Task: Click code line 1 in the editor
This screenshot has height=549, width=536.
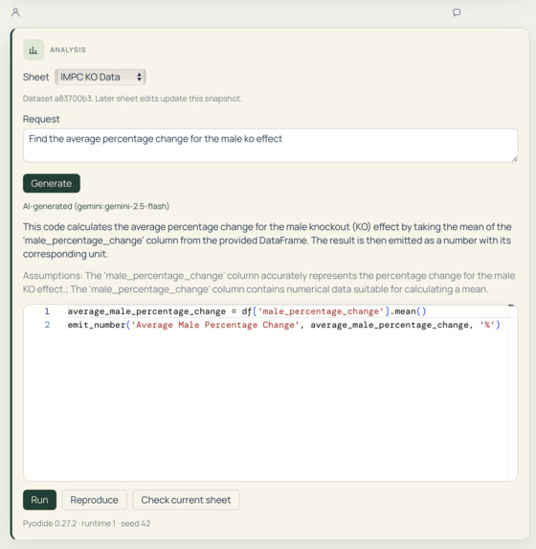Action: click(247, 311)
